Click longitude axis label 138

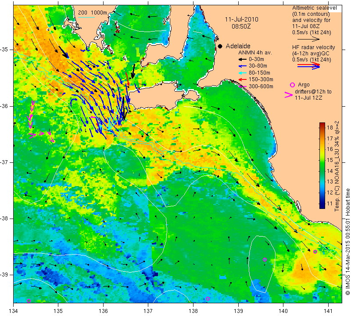click(193, 311)
